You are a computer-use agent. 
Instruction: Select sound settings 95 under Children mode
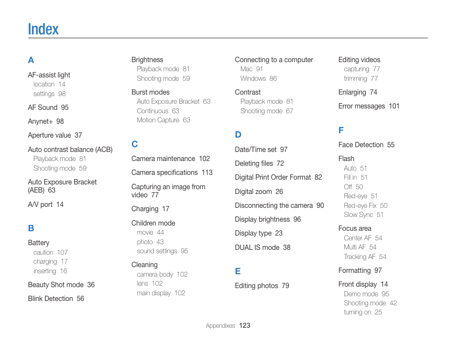tap(162, 251)
